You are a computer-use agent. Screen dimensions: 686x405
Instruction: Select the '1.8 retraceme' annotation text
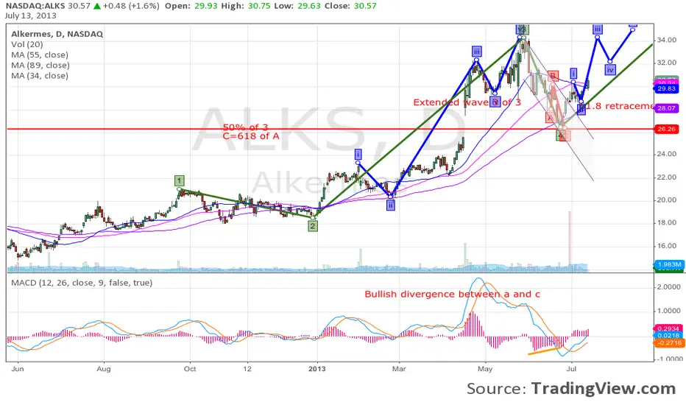pos(620,106)
